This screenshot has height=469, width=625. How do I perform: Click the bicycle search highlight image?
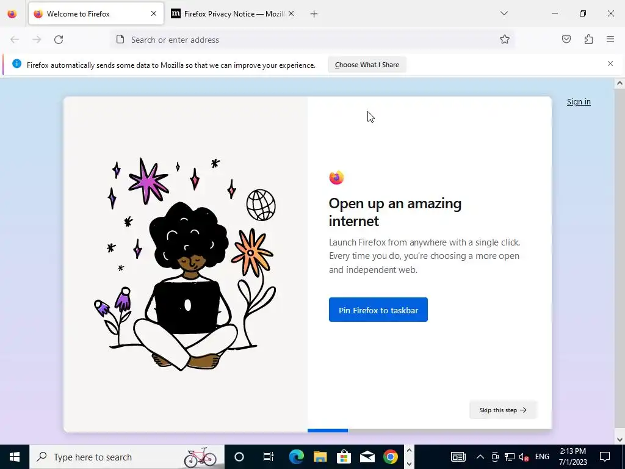point(200,457)
